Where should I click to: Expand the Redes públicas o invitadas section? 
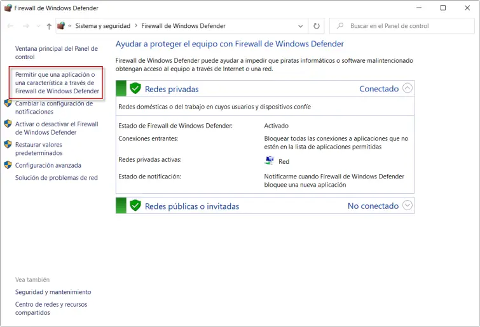[x=408, y=205]
